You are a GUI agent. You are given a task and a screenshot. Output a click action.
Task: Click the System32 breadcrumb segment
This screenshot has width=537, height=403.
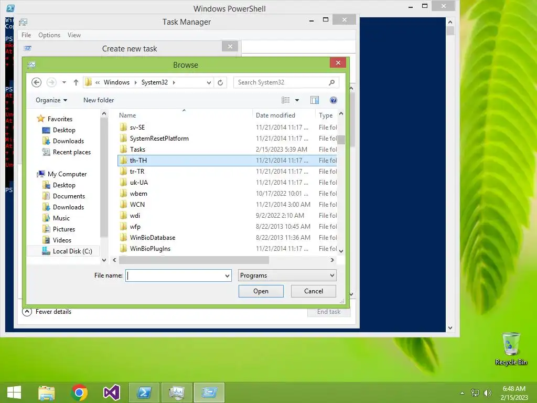coord(155,82)
